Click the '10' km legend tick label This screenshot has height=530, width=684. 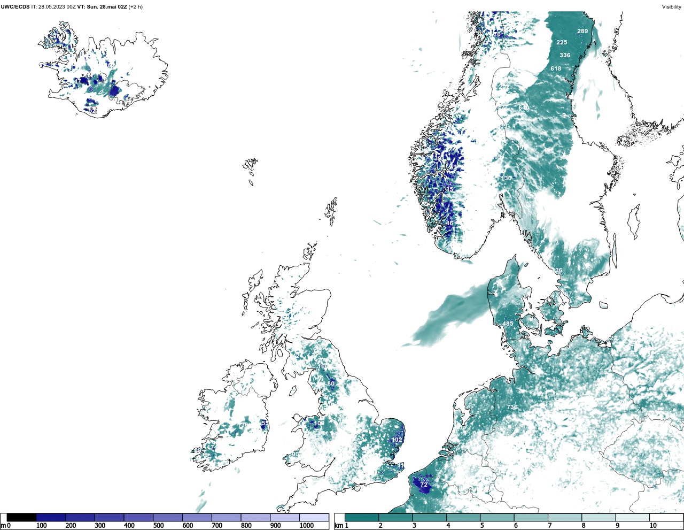653,526
